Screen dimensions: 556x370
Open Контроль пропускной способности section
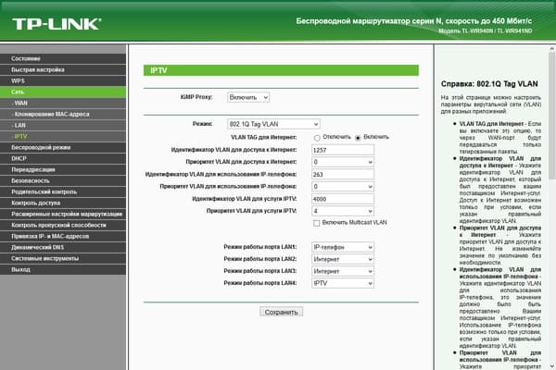pos(63,225)
